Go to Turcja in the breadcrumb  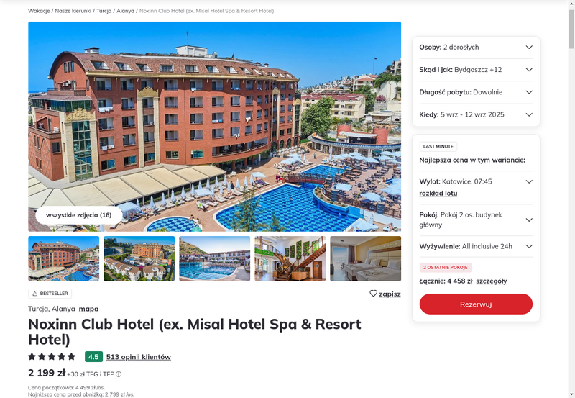click(103, 11)
